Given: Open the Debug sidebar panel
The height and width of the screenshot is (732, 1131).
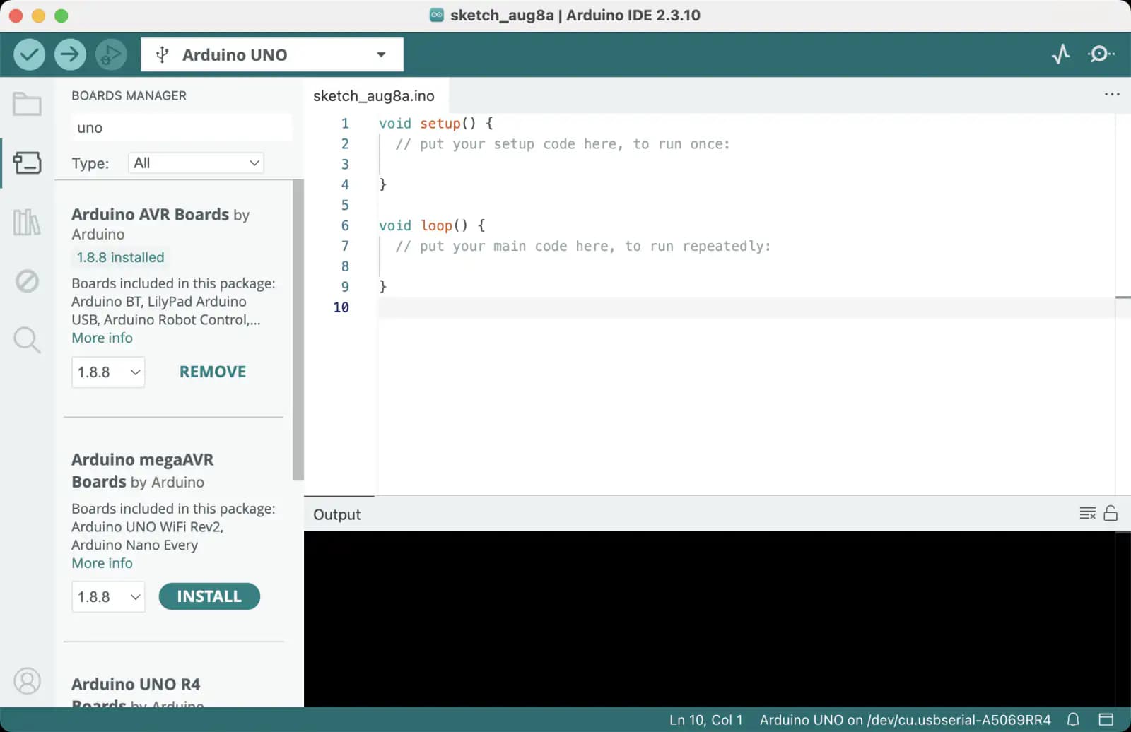Looking at the screenshot, I should coord(28,281).
